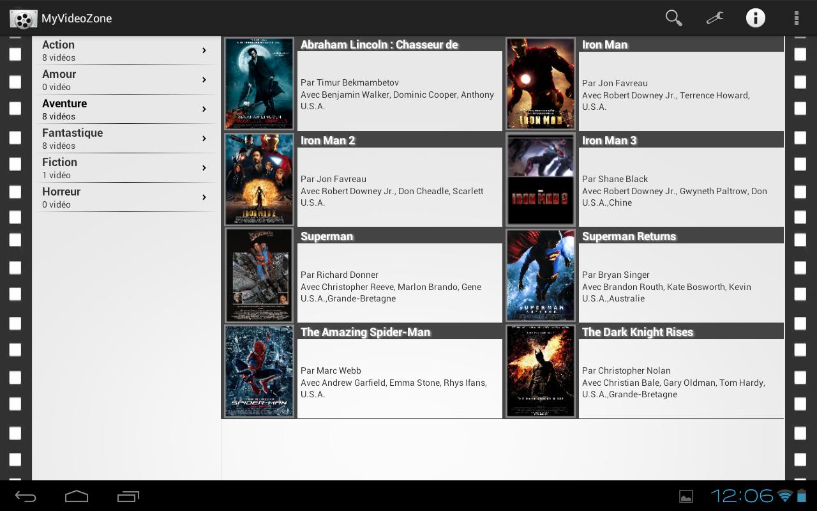Open the recent apps switcher
This screenshot has width=817, height=511.
click(x=128, y=496)
